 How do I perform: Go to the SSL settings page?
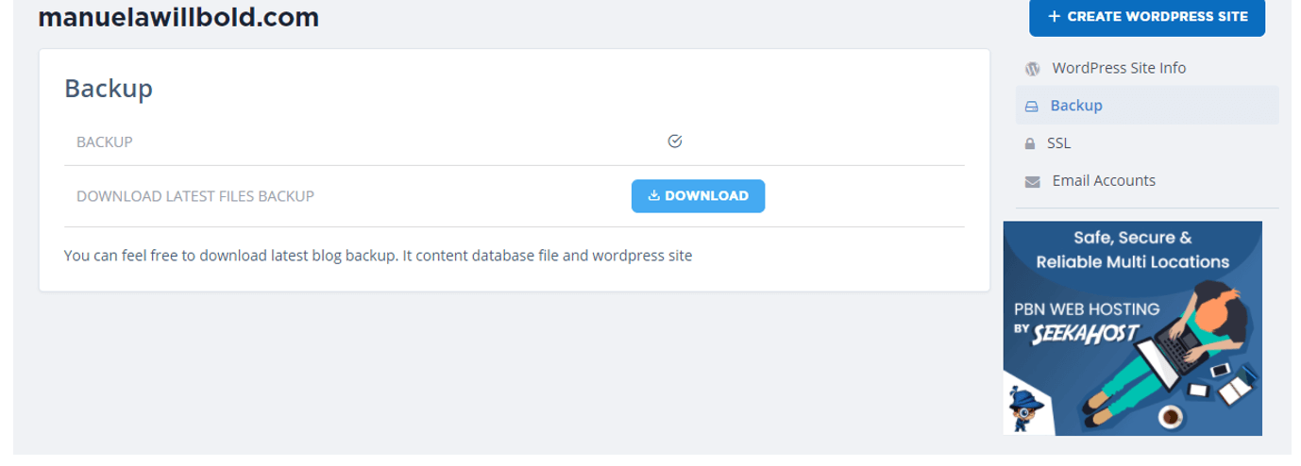(1058, 143)
